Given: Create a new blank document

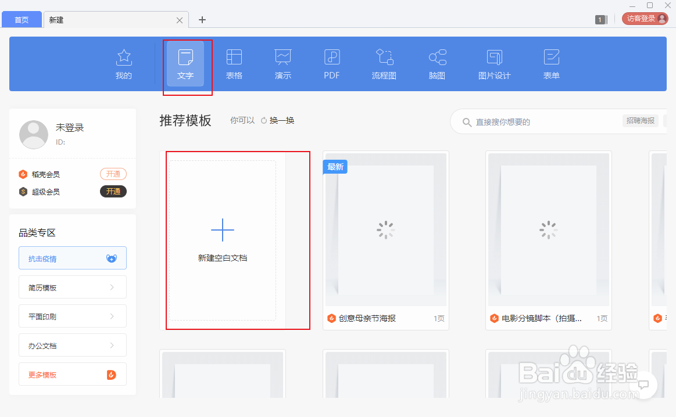Looking at the screenshot, I should (x=223, y=240).
